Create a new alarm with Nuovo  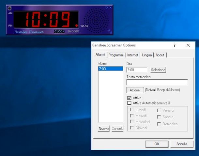click(x=103, y=129)
